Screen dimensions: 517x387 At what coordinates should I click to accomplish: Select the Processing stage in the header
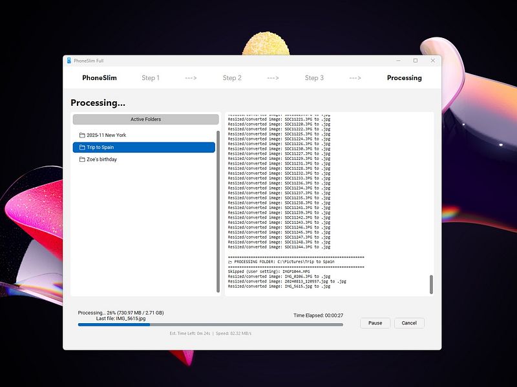coord(405,78)
